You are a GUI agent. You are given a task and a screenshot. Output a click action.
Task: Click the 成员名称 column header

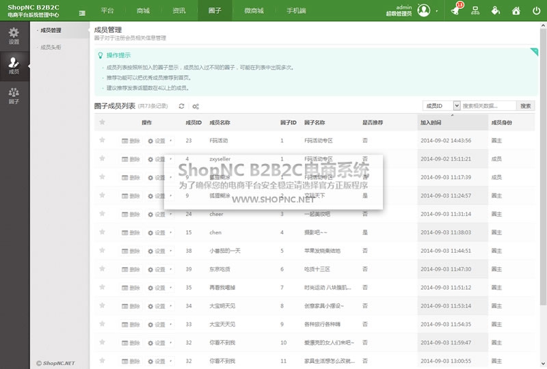[219, 122]
